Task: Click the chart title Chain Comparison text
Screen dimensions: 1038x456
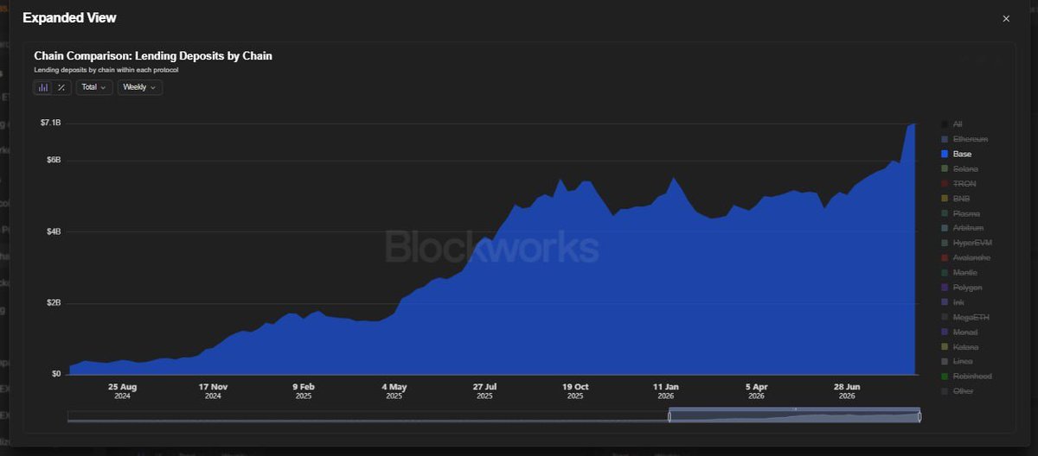Action: point(153,56)
